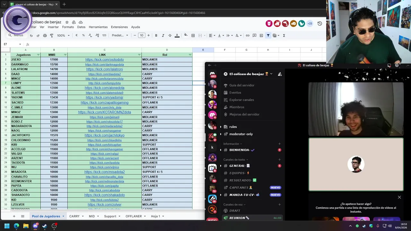Open the Ayuda menu
This screenshot has width=411, height=231.
coord(136,27)
